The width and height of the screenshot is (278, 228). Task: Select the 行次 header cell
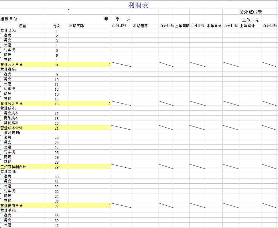pos(57,26)
